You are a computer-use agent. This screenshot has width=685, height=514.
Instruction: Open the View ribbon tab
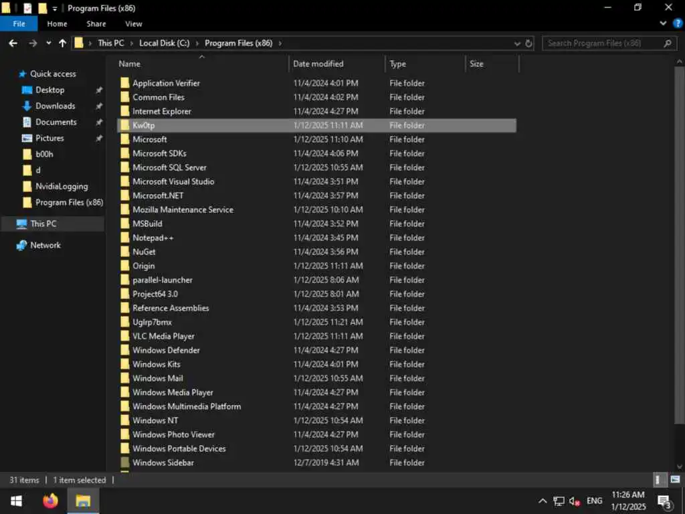point(134,23)
